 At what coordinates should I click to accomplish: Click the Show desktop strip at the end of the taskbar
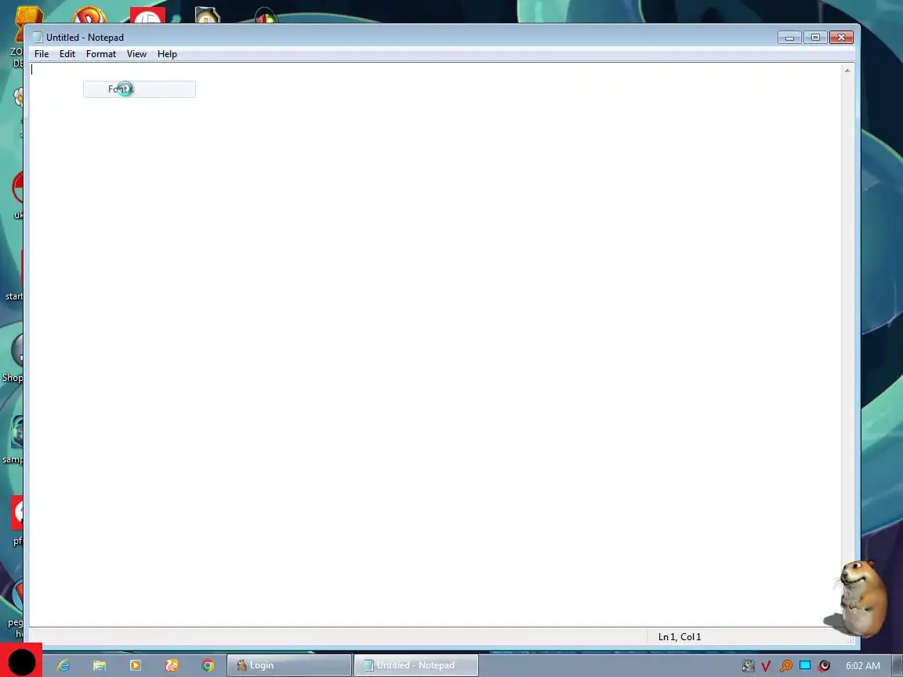click(897, 665)
